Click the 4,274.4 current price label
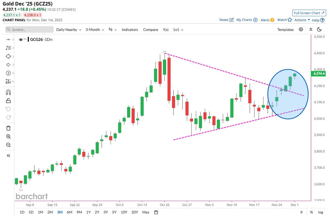Viewport: 330px width, 219px height. tap(318, 74)
